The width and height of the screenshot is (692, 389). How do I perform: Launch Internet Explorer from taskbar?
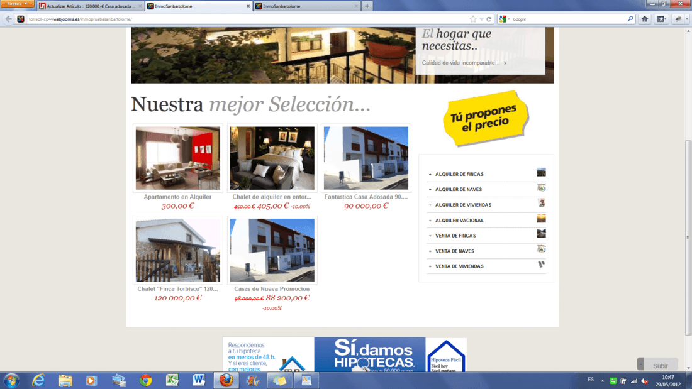coord(38,380)
